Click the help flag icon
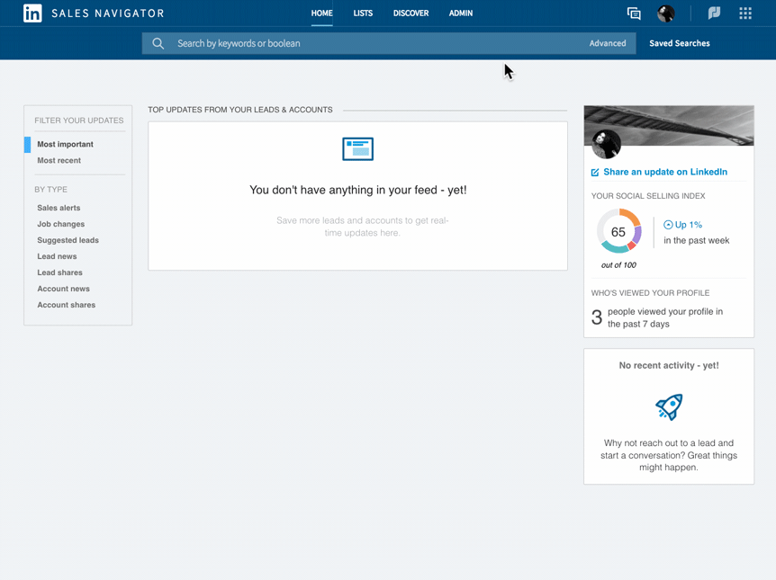776x580 pixels. pyautogui.click(x=714, y=13)
